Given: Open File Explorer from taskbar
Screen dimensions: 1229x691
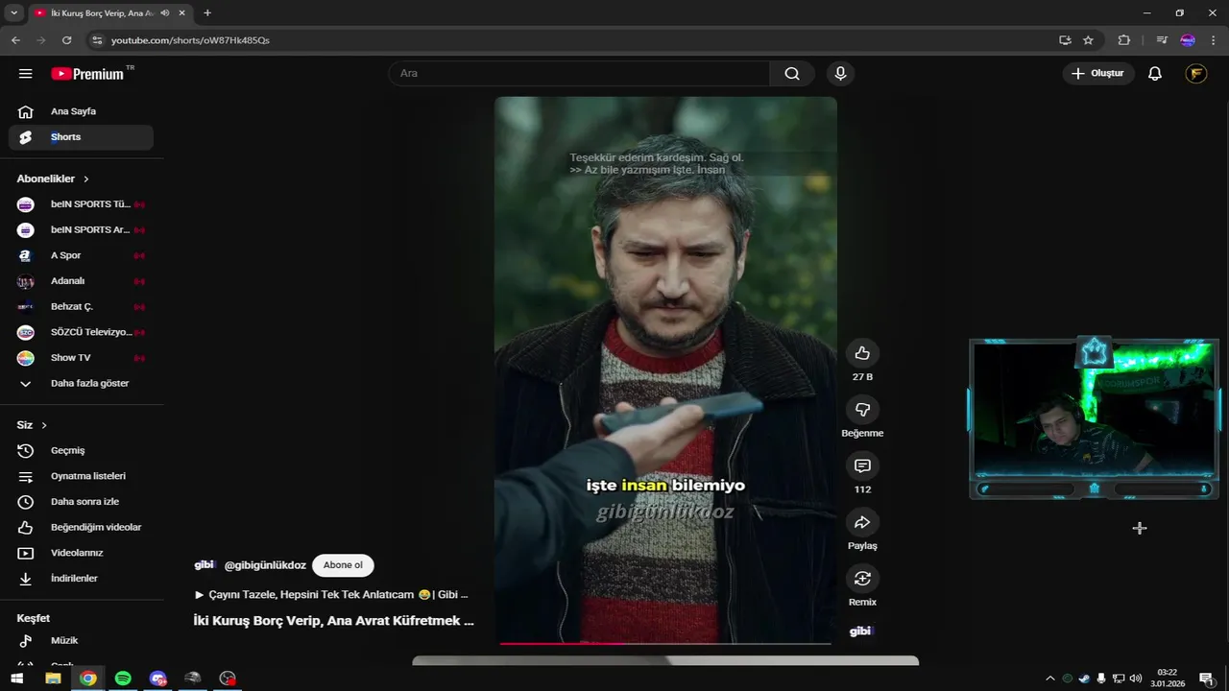Looking at the screenshot, I should click(x=53, y=679).
